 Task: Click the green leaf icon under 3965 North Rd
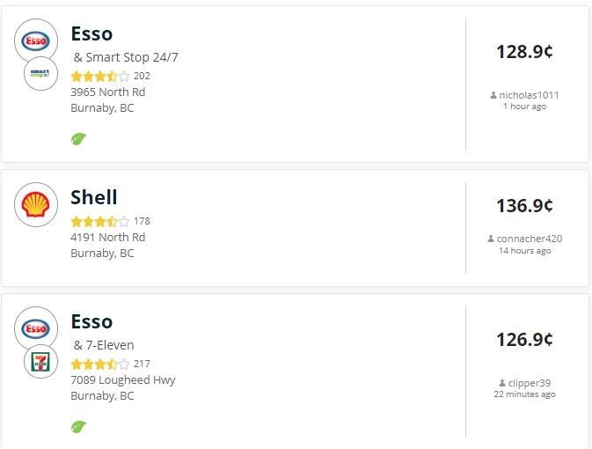(x=78, y=139)
